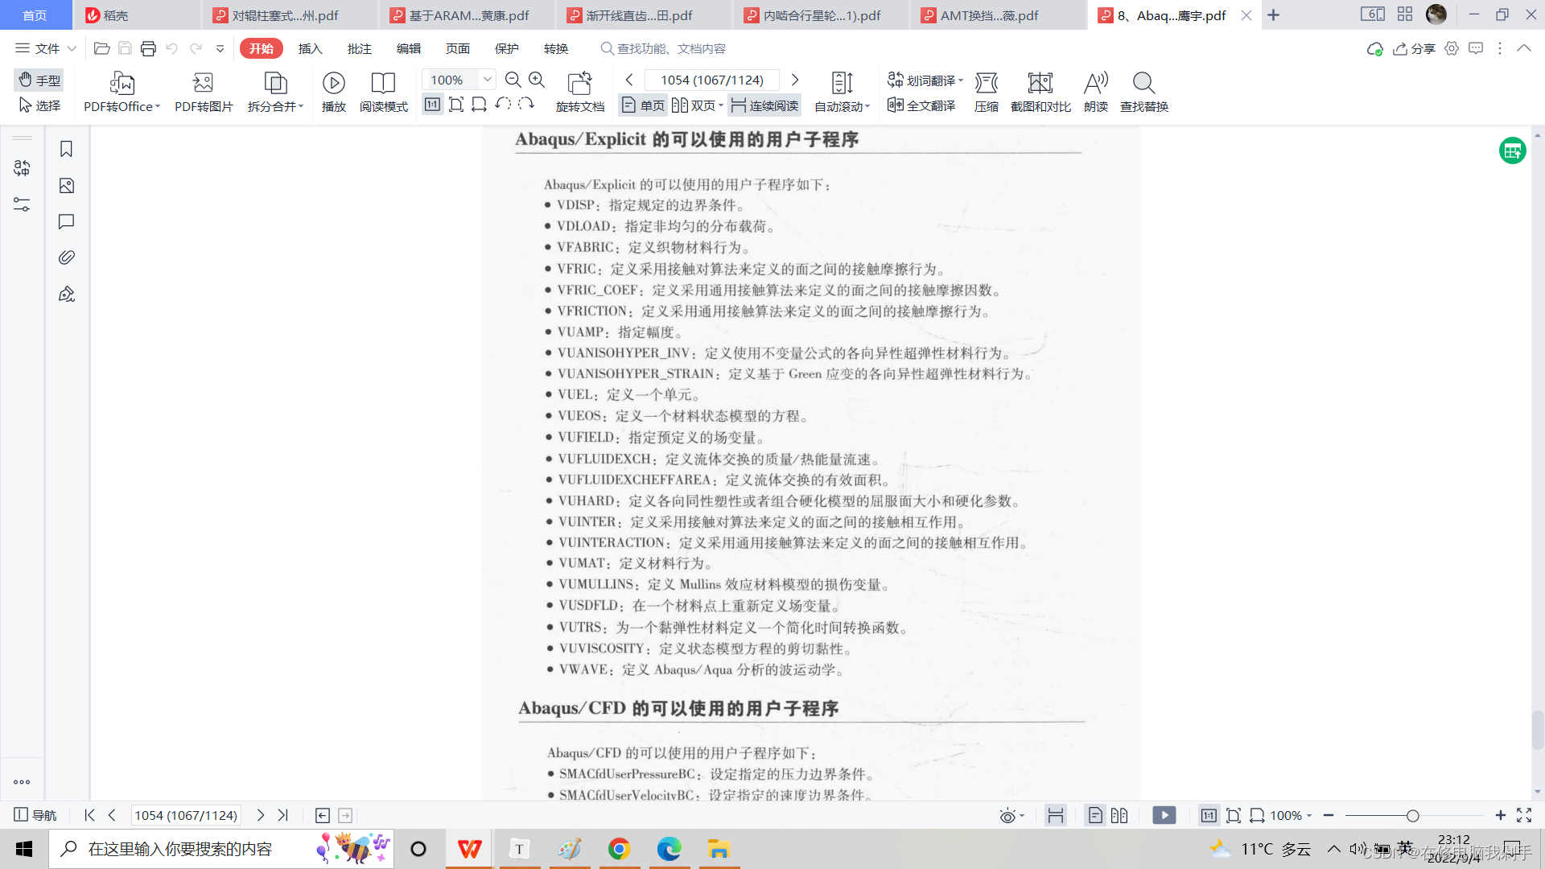The height and width of the screenshot is (869, 1545).
Task: Toggle the 导航 navigation pane
Action: 35,815
